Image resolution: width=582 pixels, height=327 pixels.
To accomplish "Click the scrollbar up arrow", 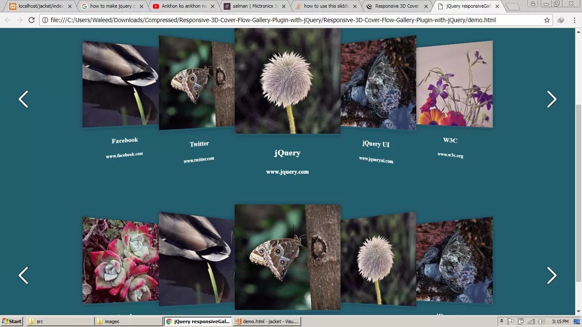I will pos(579,32).
